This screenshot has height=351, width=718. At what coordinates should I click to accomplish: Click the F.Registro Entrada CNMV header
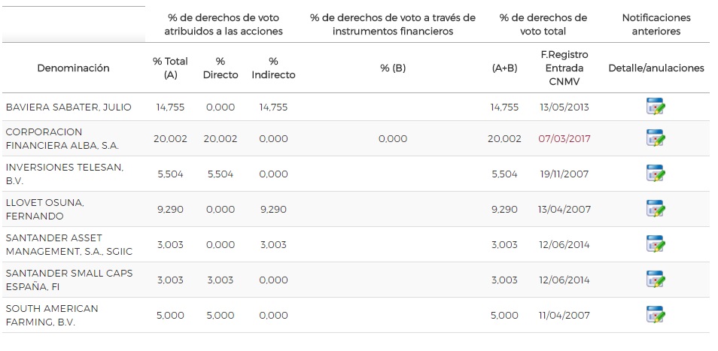(x=564, y=68)
